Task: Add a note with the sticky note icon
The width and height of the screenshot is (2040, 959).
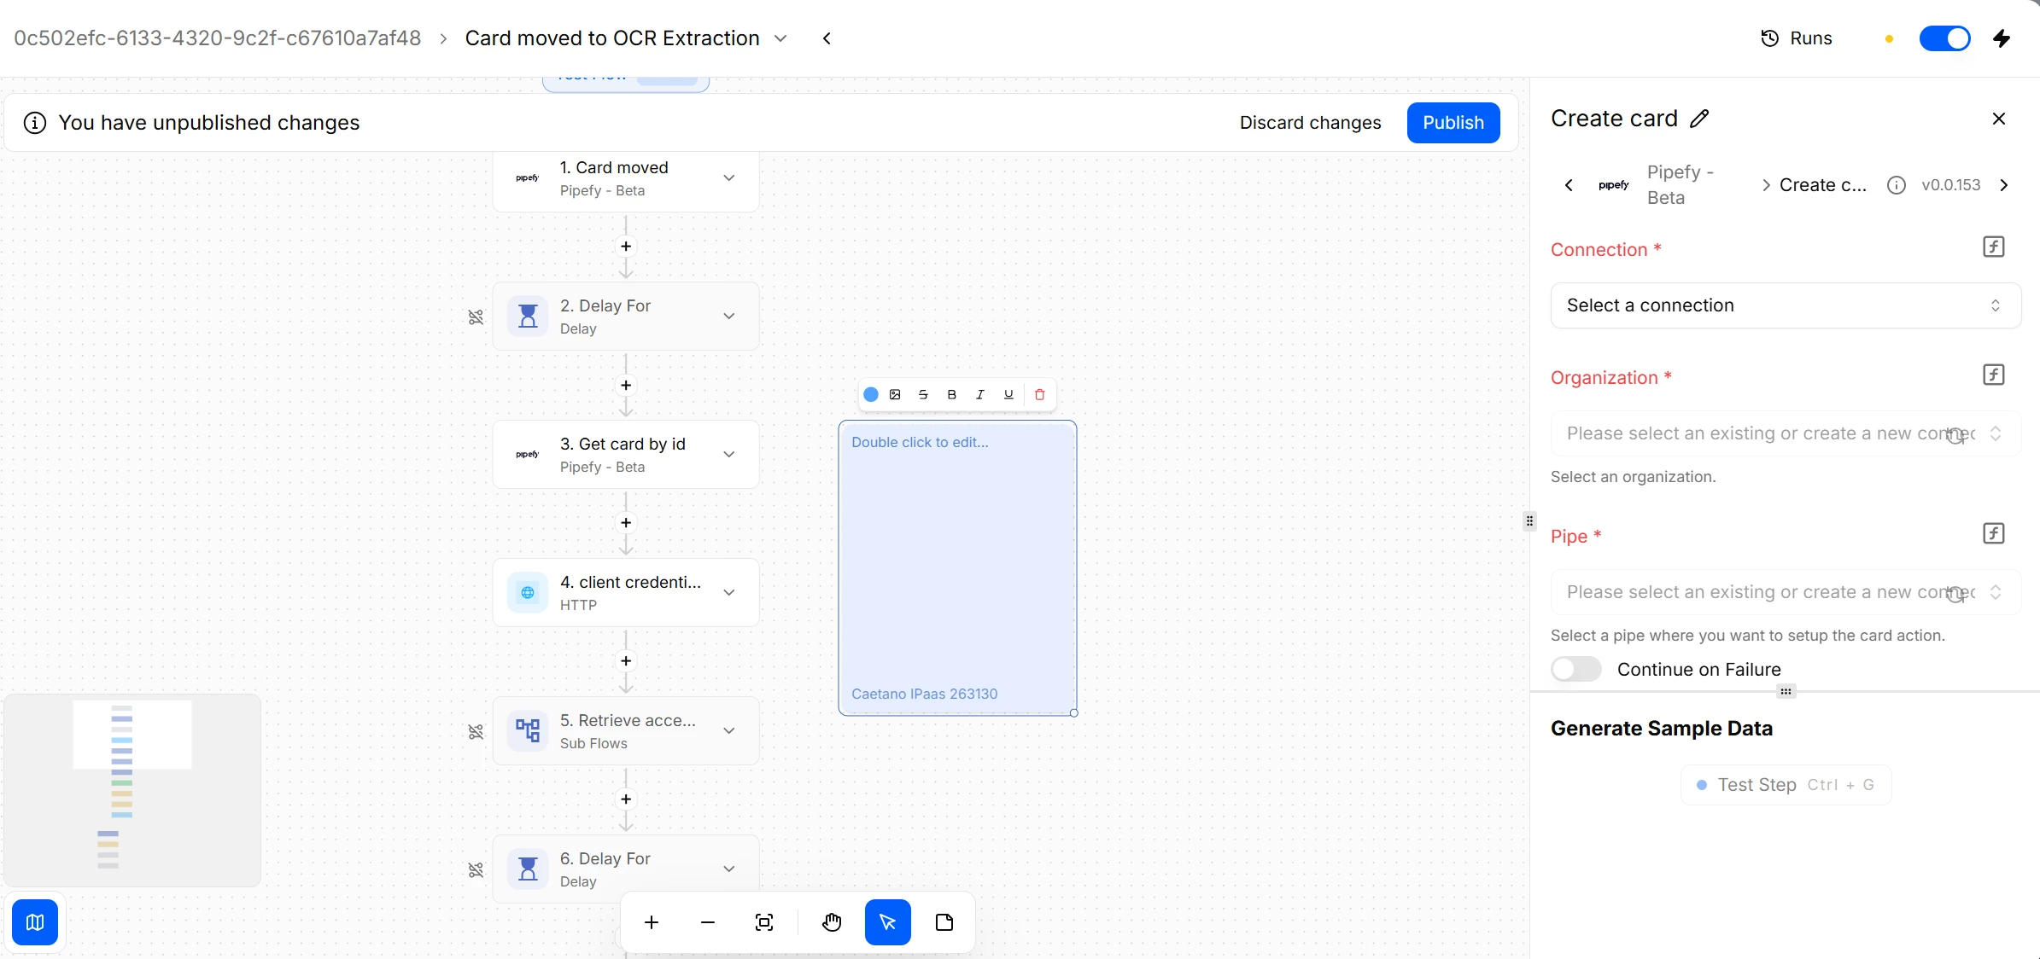Action: click(944, 922)
